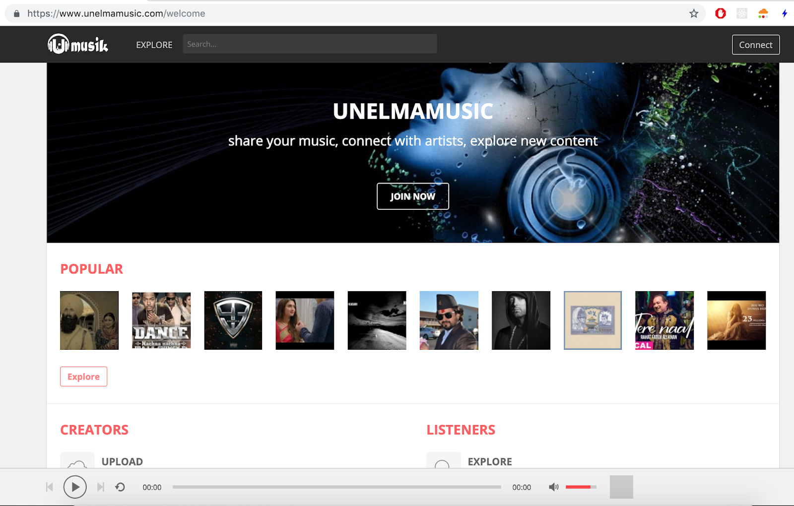Screen dimensions: 794x506
Task: Click the duration 00:00 right of the seek bar
Action: pos(522,487)
